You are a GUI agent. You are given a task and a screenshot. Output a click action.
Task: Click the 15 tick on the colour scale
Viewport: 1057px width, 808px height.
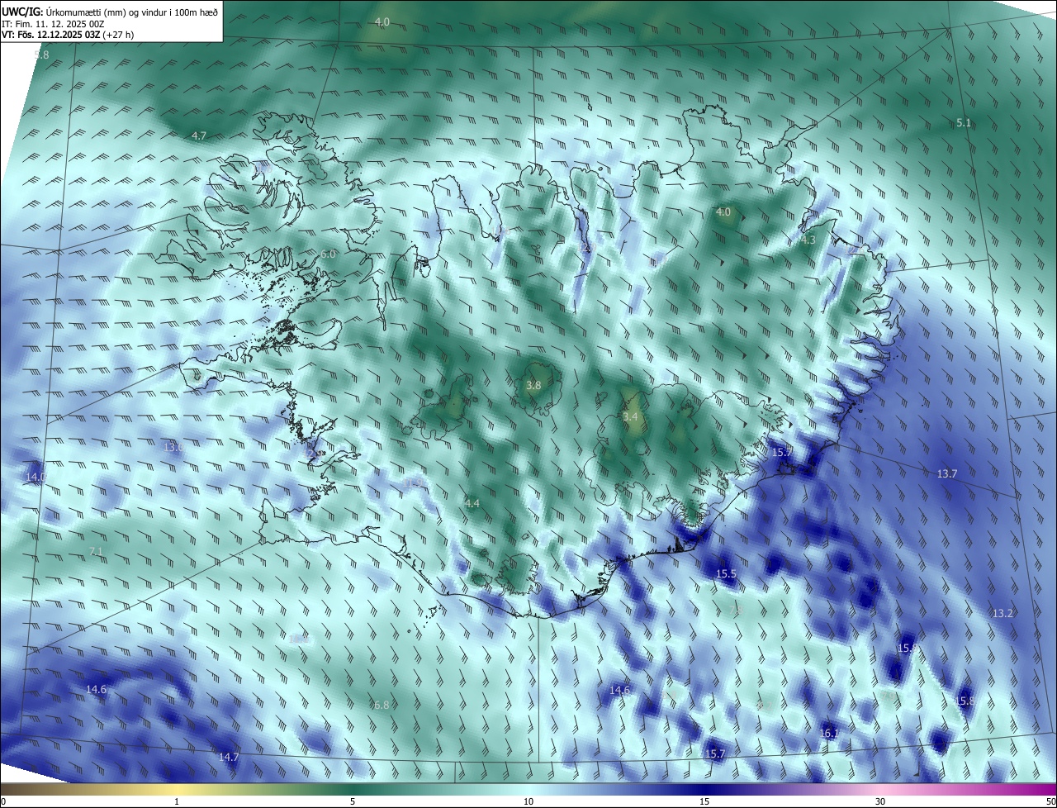tap(704, 802)
